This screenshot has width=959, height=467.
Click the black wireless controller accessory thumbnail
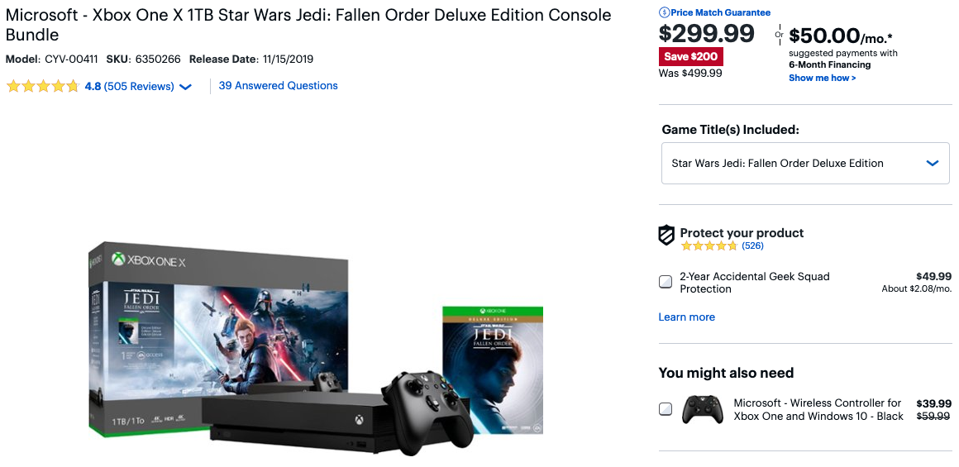pos(702,409)
